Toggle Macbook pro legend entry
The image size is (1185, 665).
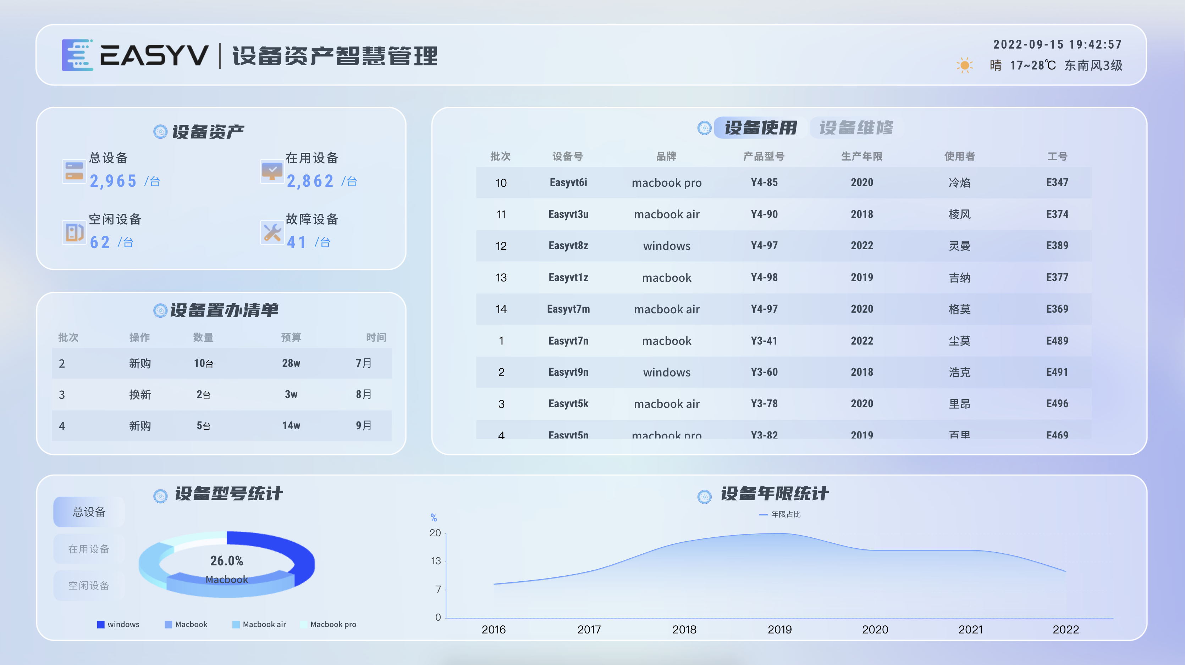click(328, 624)
